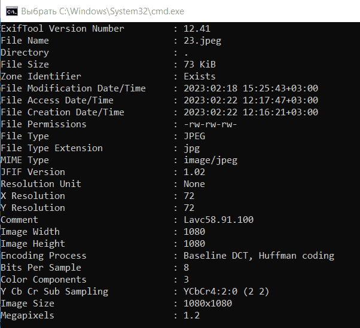Click the Image Width value 1080

(194, 232)
